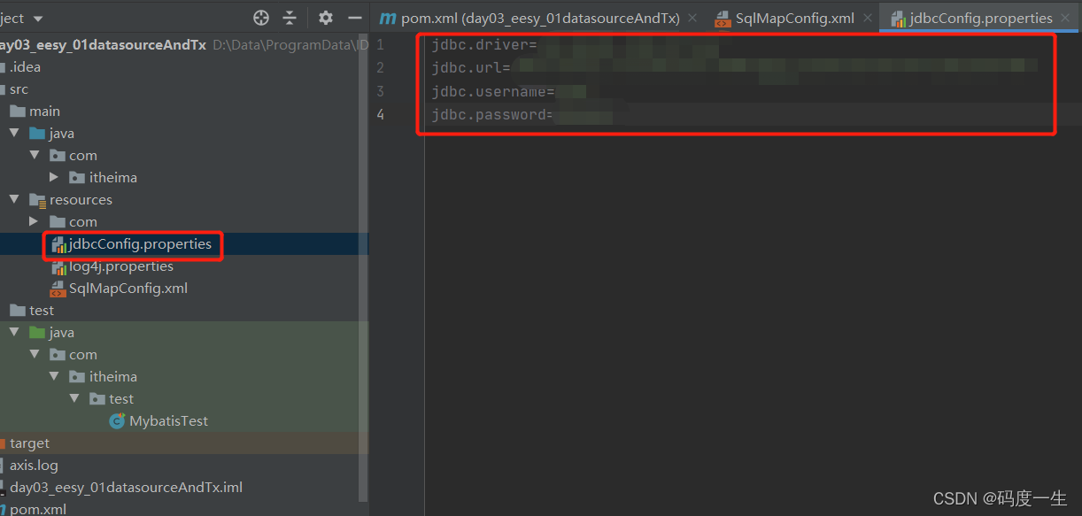Click the green test java folder icon

point(37,332)
